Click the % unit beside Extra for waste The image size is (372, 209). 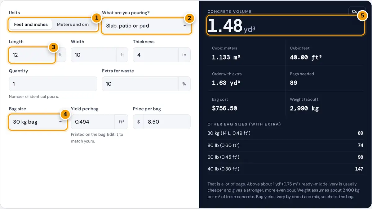[x=184, y=84]
